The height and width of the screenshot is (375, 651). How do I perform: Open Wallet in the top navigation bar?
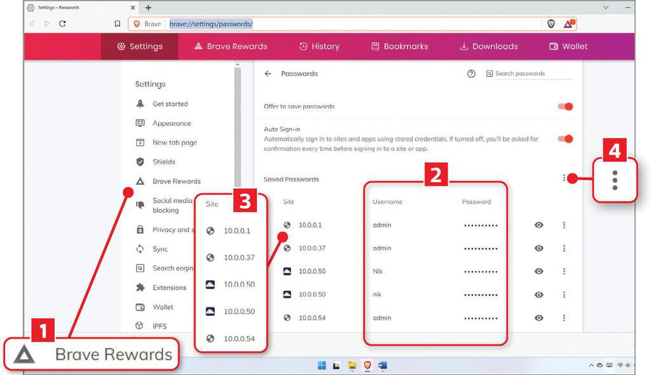pyautogui.click(x=568, y=46)
